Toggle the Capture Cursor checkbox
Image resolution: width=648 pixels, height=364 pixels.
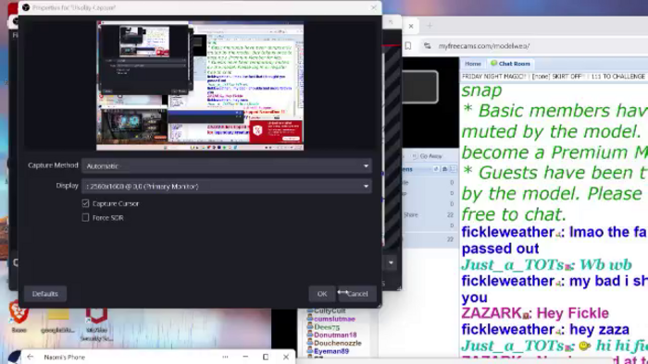coord(85,203)
